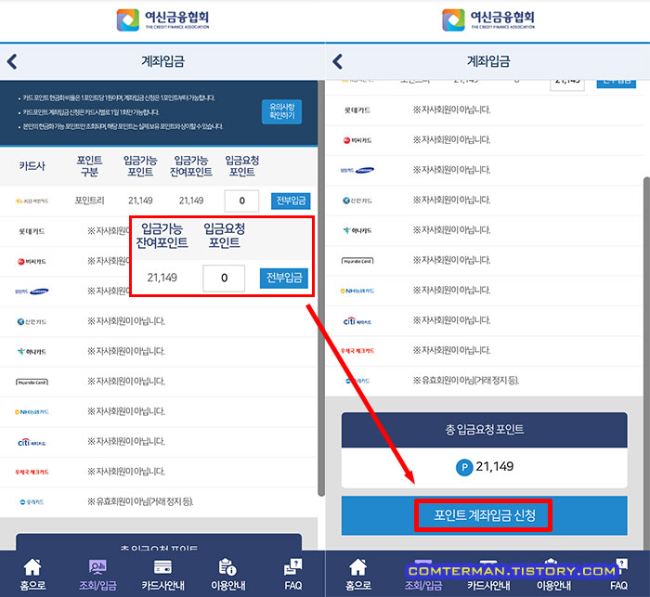Click 전부입금 button in the KB국민카드 row, left screen
The image size is (650, 597).
[291, 201]
